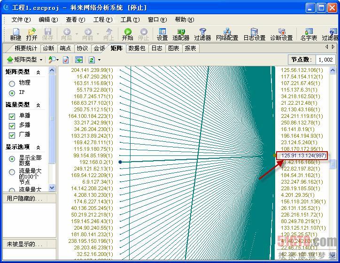Click the matrix search magnifier icon
Screen dimensions: 340x263
pyautogui.click(x=52, y=60)
